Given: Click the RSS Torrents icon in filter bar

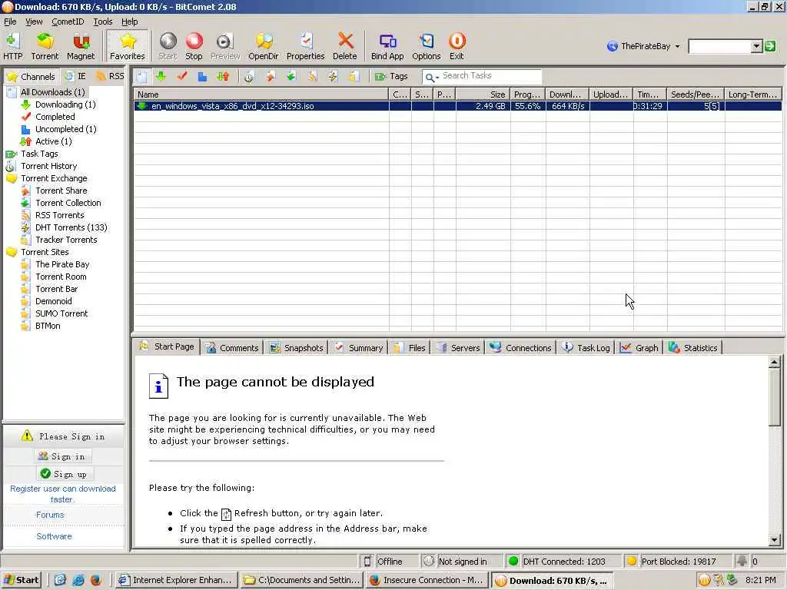Looking at the screenshot, I should tap(312, 76).
